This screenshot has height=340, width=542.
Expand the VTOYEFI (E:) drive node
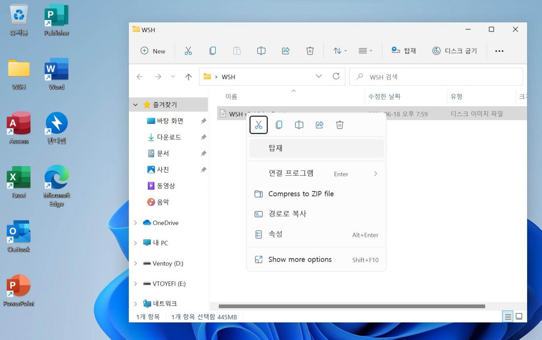(x=135, y=284)
